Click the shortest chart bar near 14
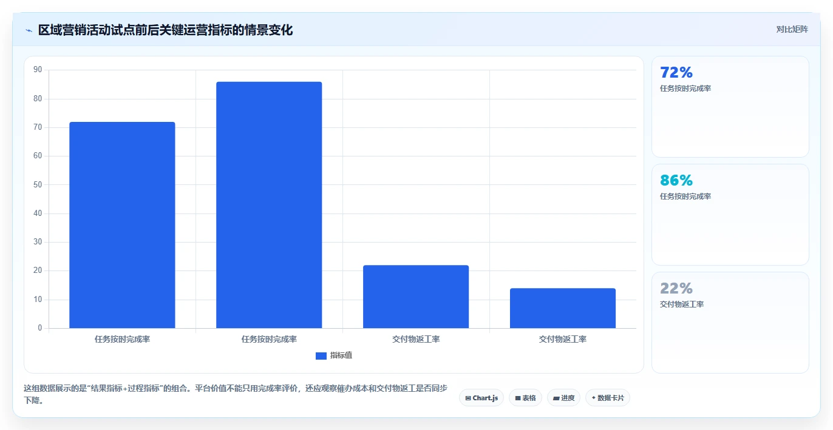Image resolution: width=833 pixels, height=430 pixels. (563, 308)
